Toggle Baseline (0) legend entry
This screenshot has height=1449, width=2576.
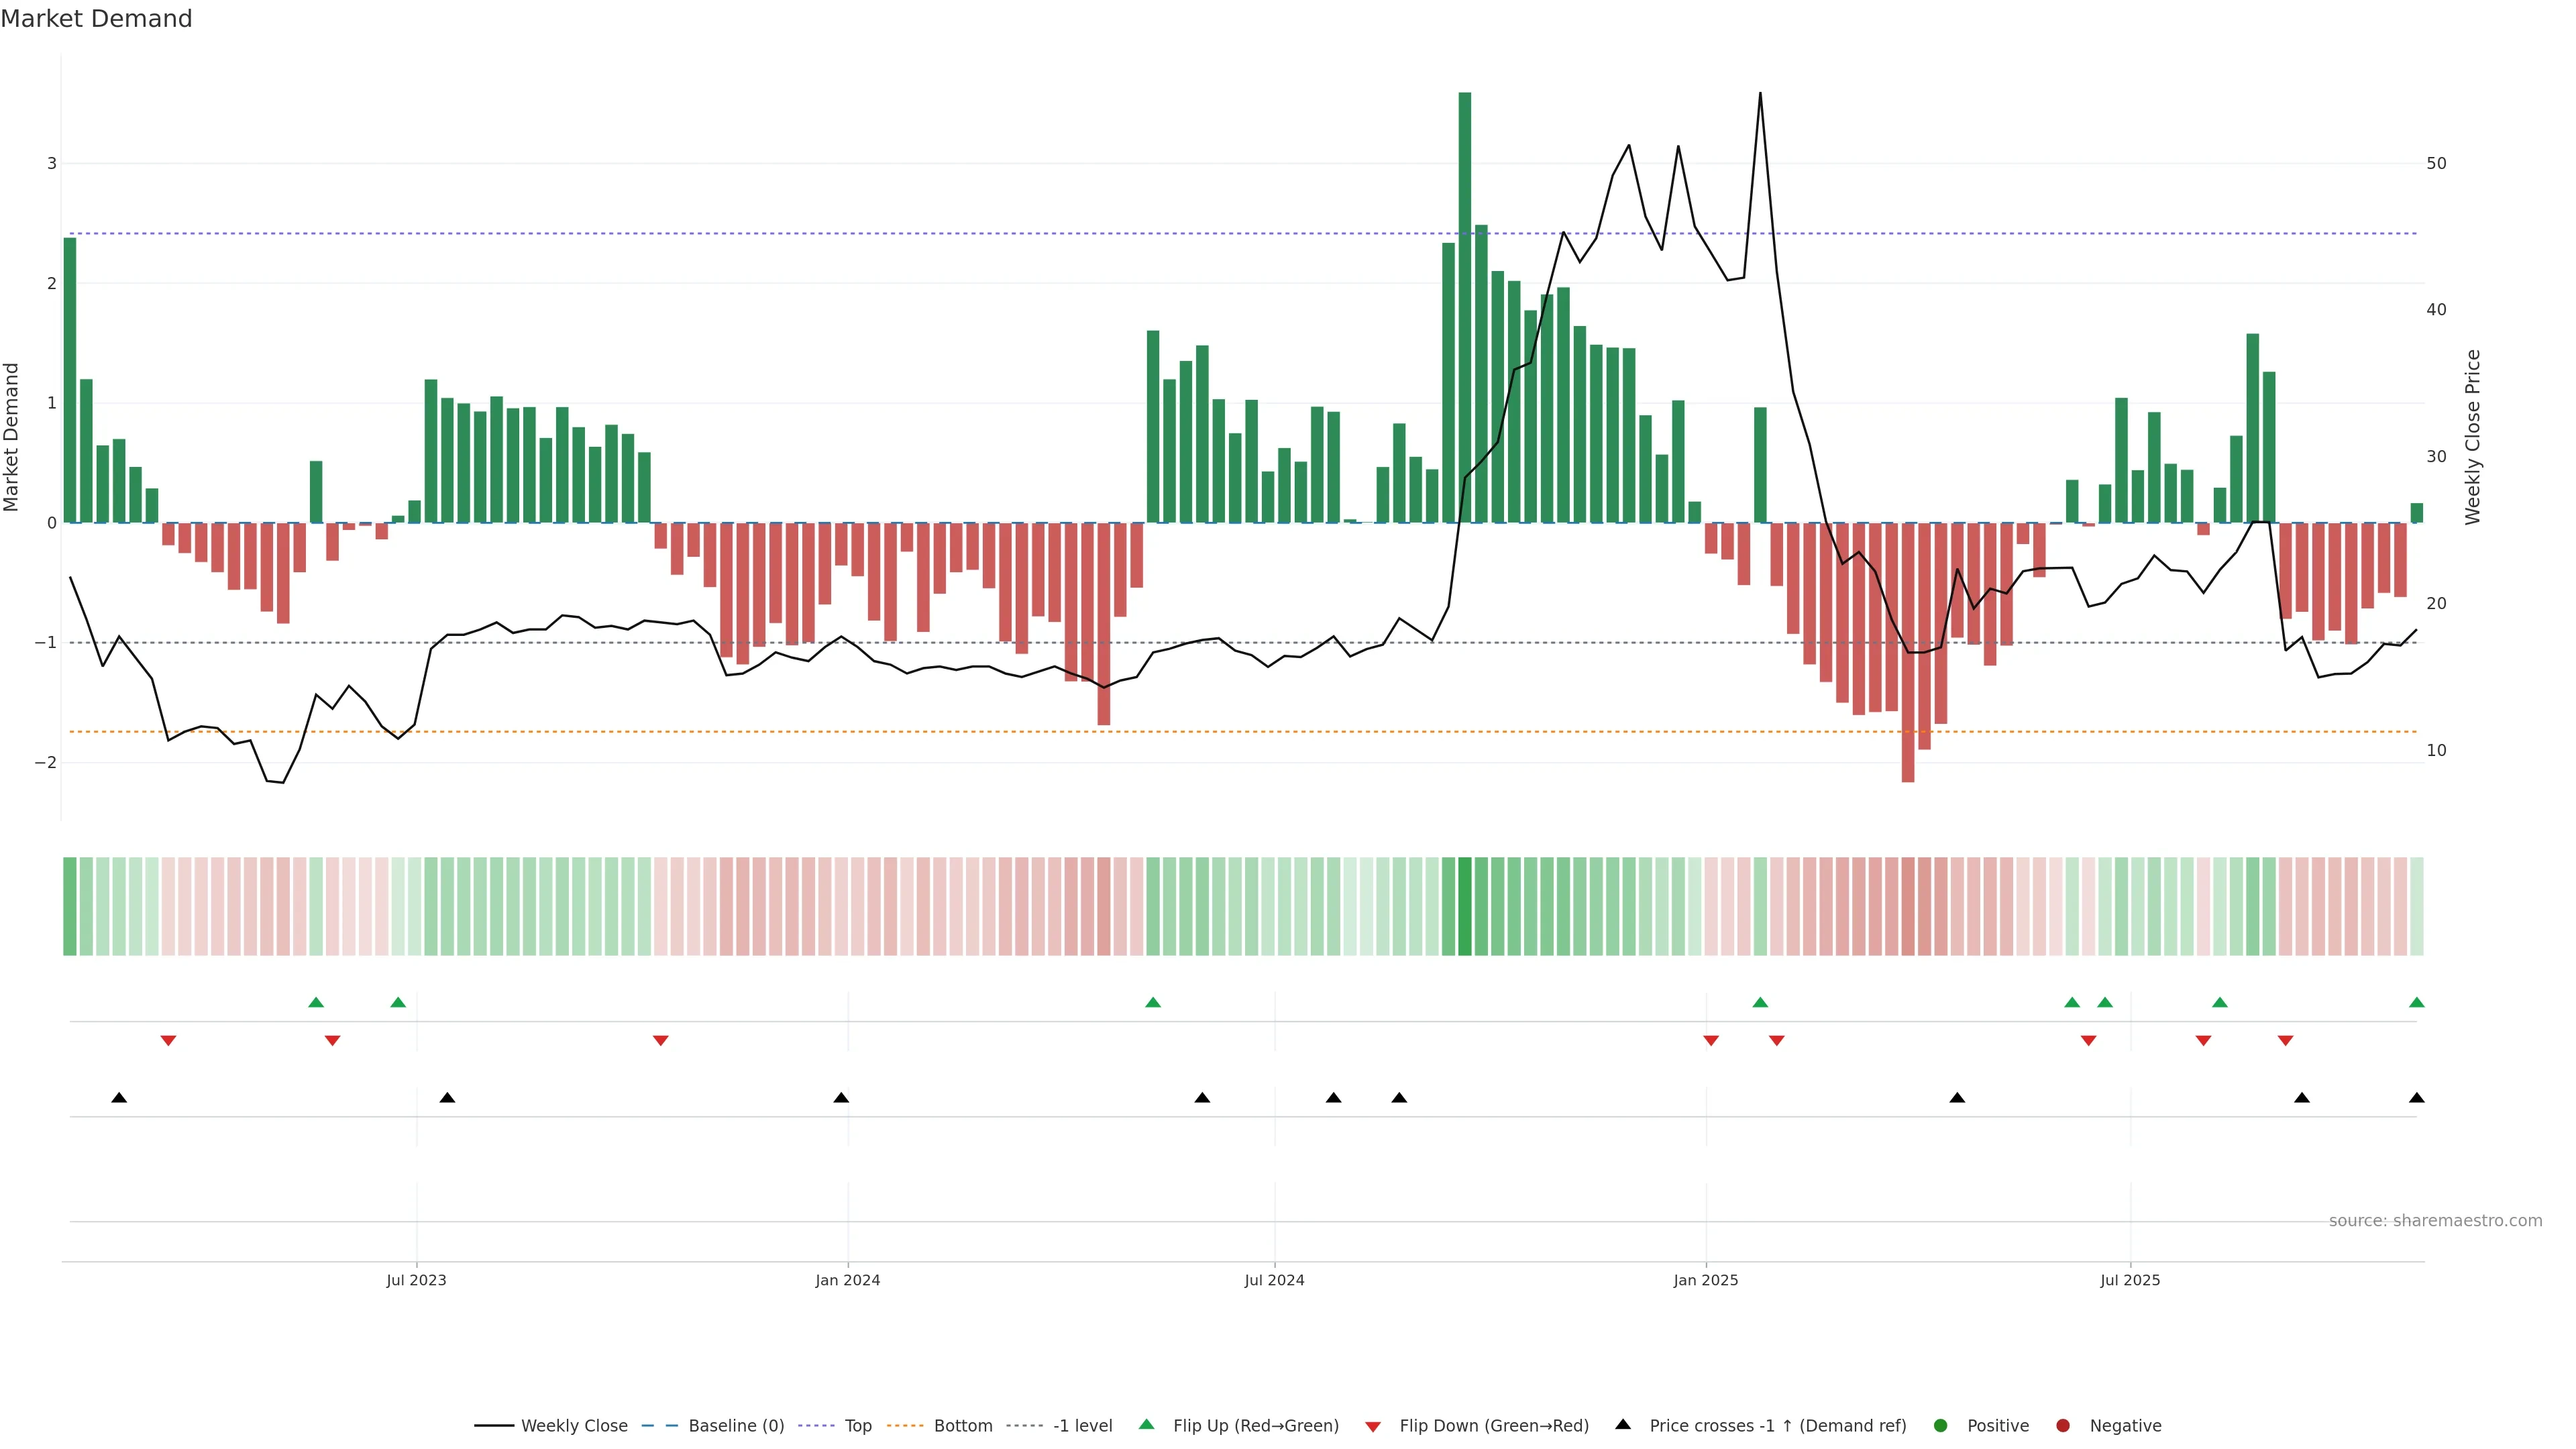736,1425
